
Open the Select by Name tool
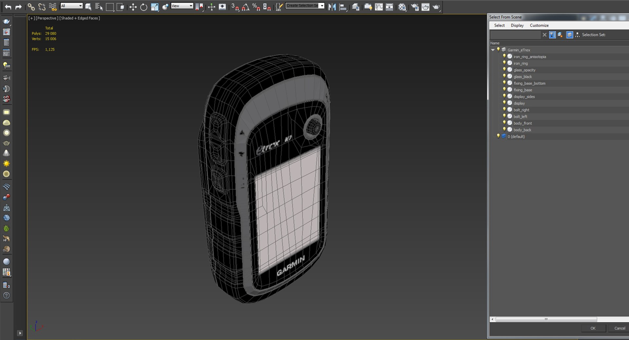click(99, 7)
